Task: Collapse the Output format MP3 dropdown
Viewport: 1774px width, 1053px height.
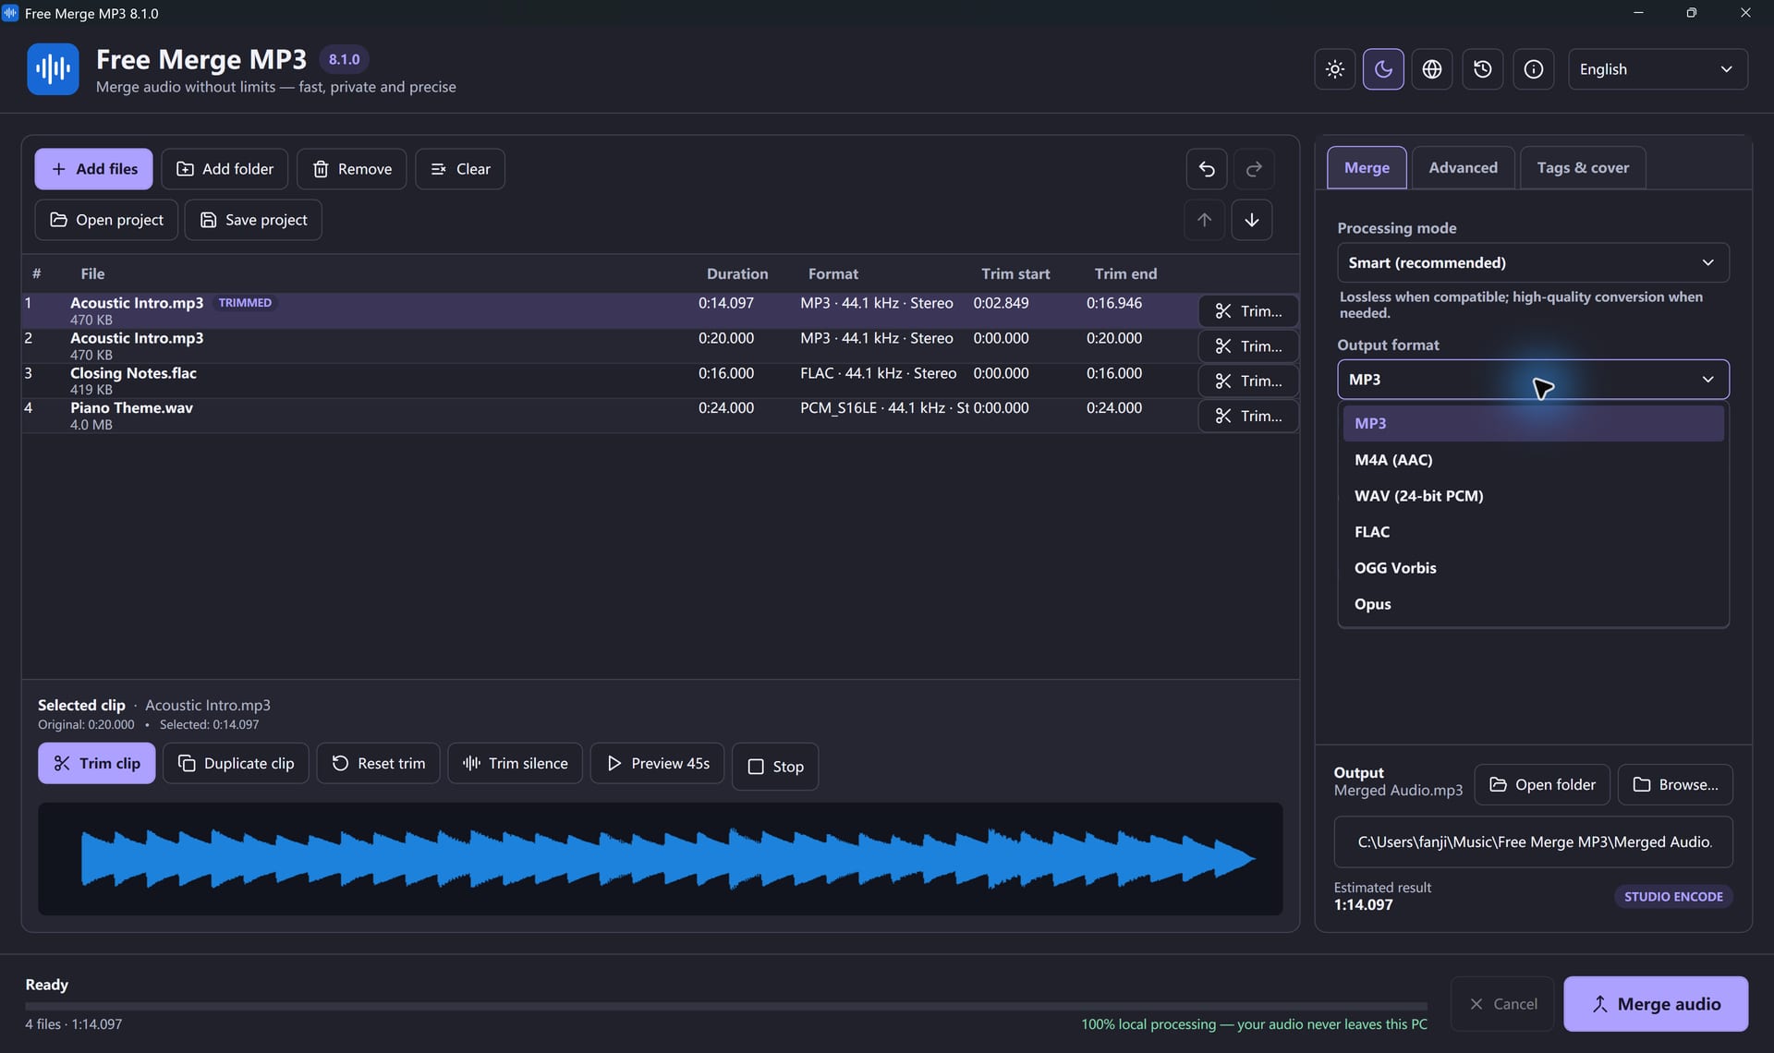Action: tap(1533, 380)
